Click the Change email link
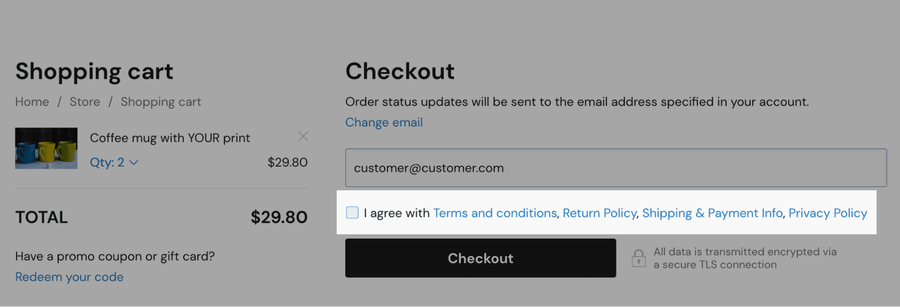 384,122
